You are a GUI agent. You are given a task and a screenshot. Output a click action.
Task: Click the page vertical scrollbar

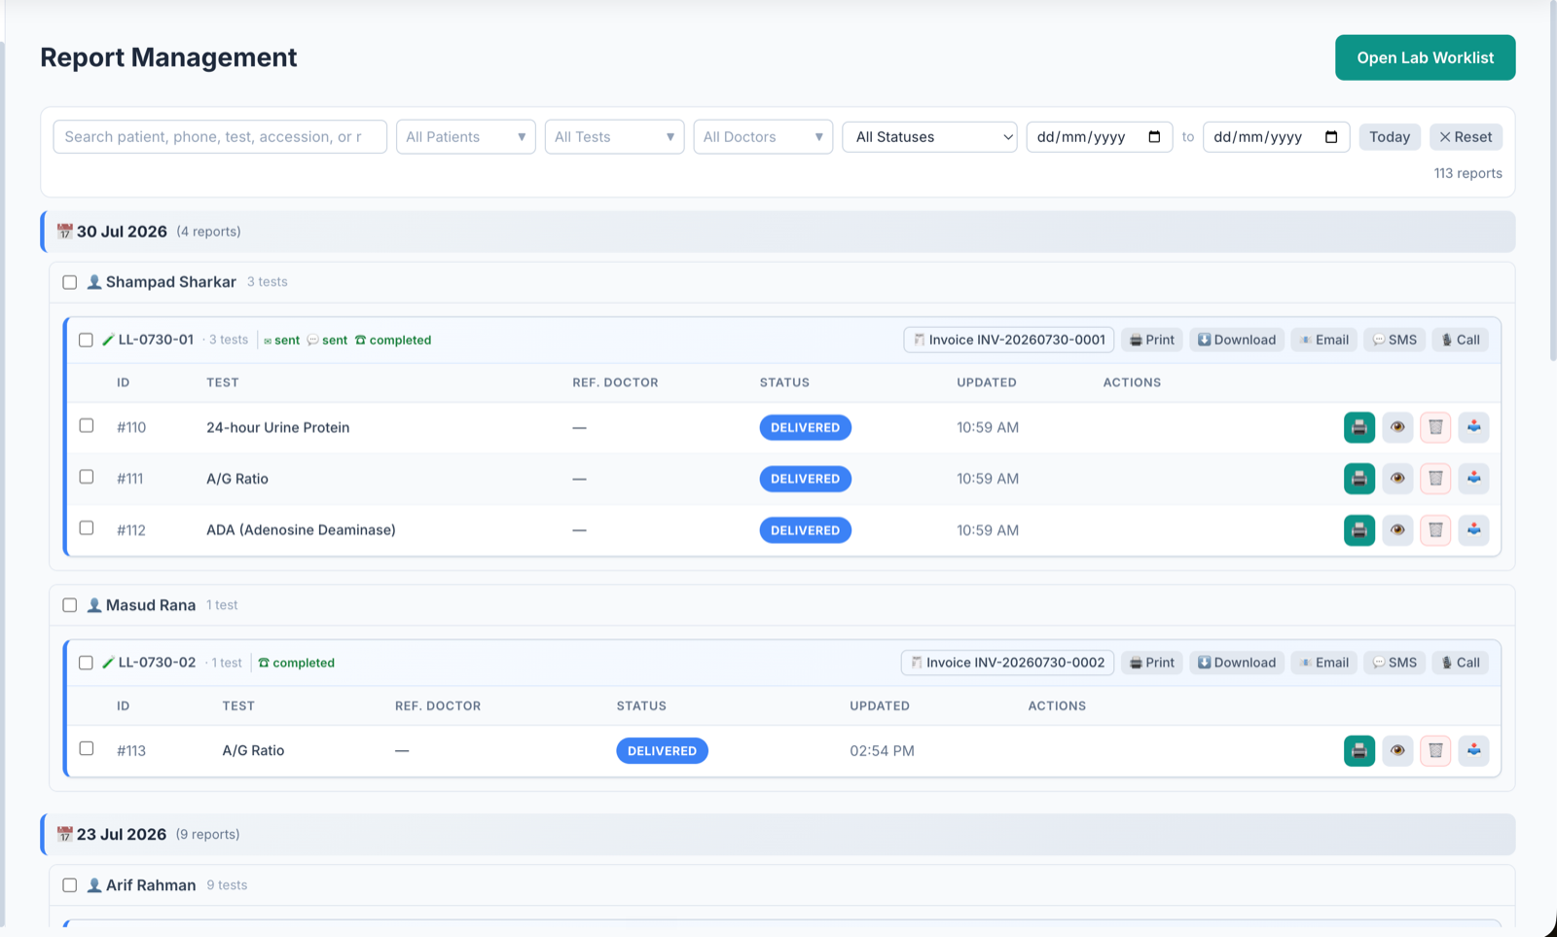click(1553, 181)
